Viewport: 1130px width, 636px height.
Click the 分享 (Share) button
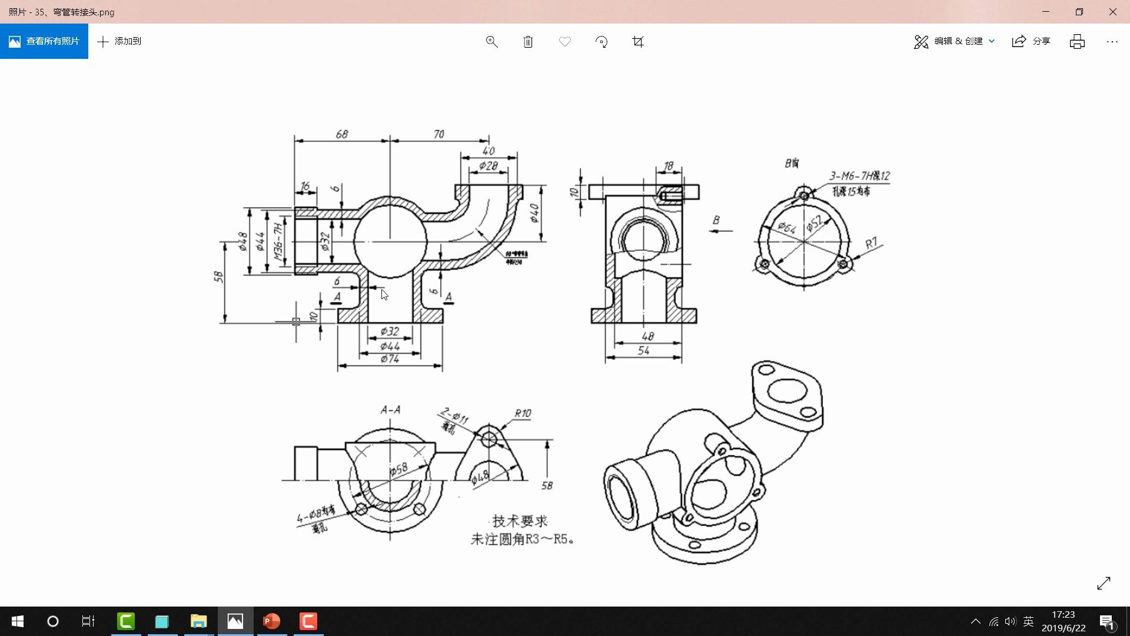[x=1031, y=41]
